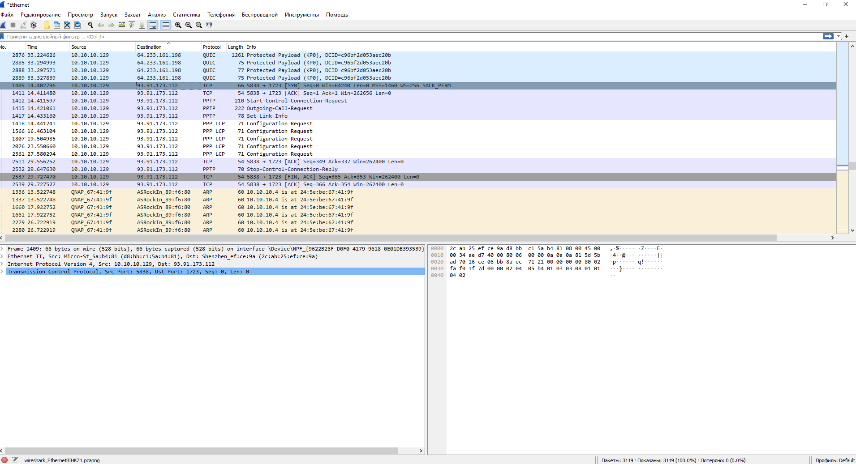Reload the capture file icon

pos(77,25)
